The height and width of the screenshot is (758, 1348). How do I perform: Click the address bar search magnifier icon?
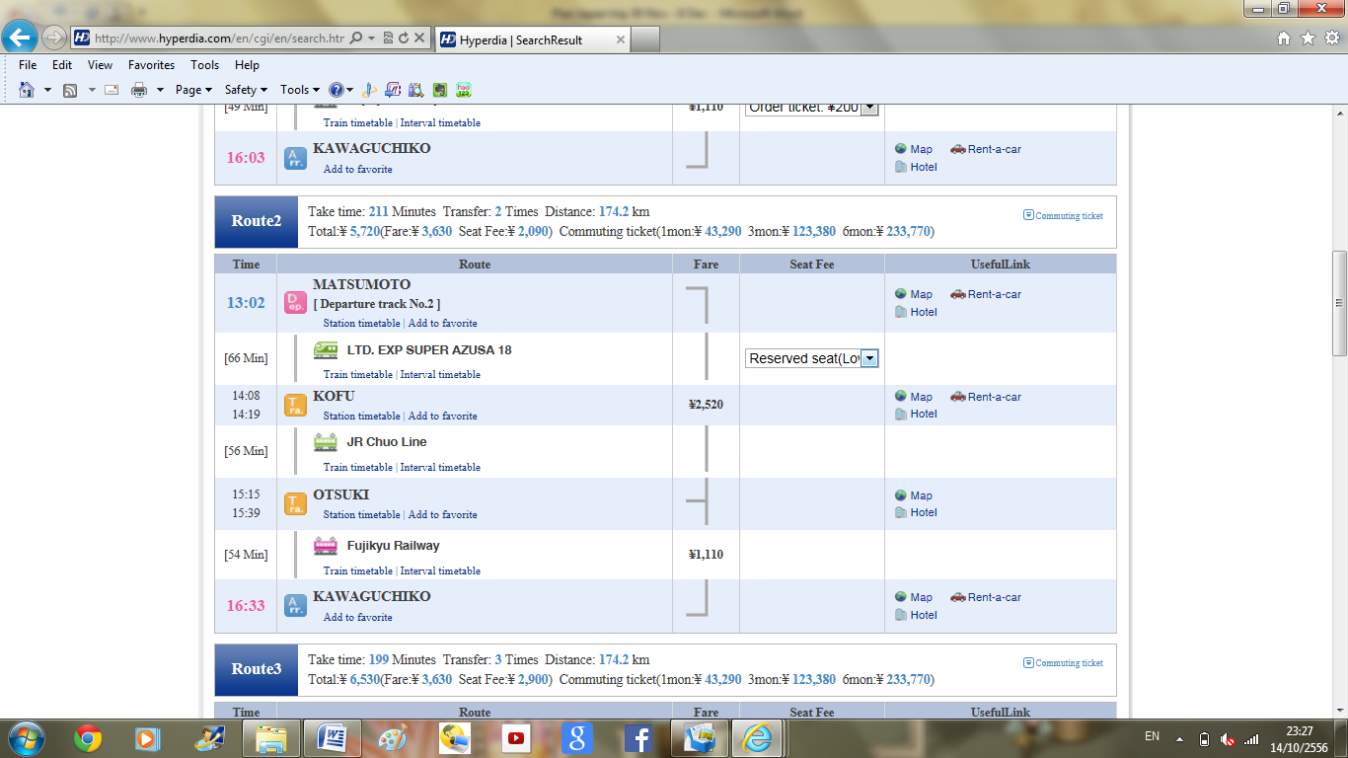pyautogui.click(x=355, y=38)
